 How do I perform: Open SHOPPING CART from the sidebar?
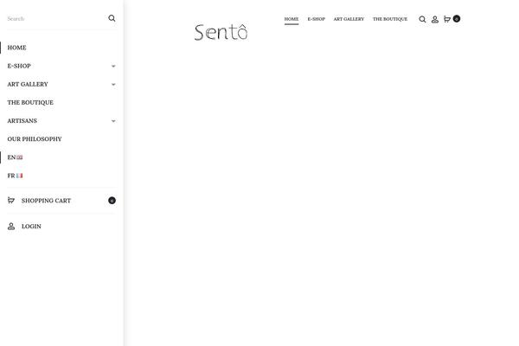pos(46,201)
